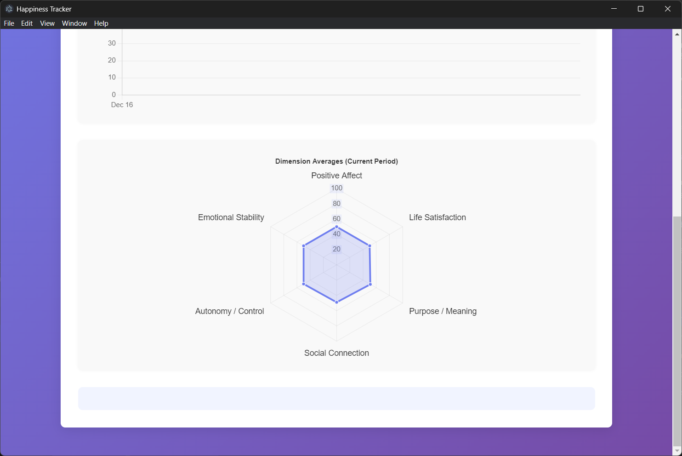The height and width of the screenshot is (456, 682).
Task: Close the Happiness Tracker window
Action: click(668, 9)
